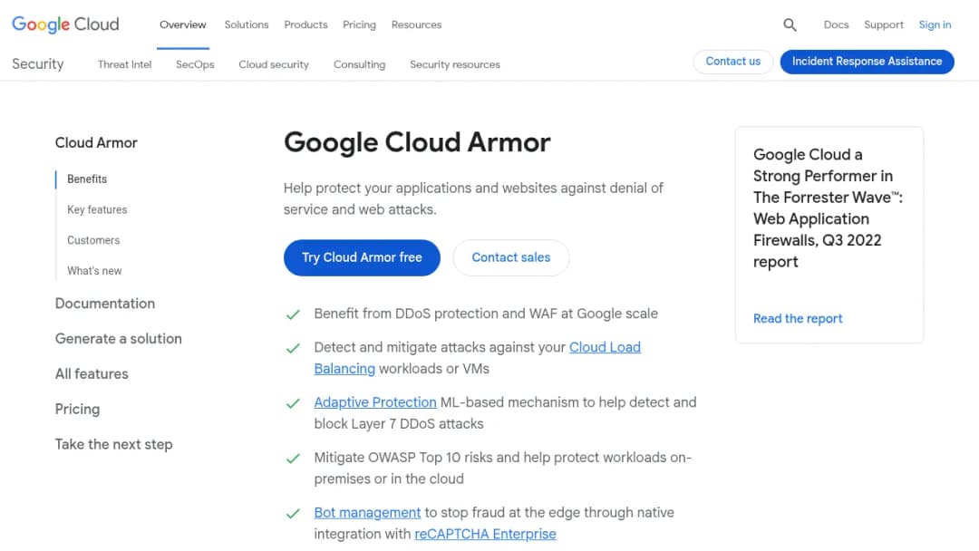Follow the Cloud Load Balancing link

coord(605,348)
